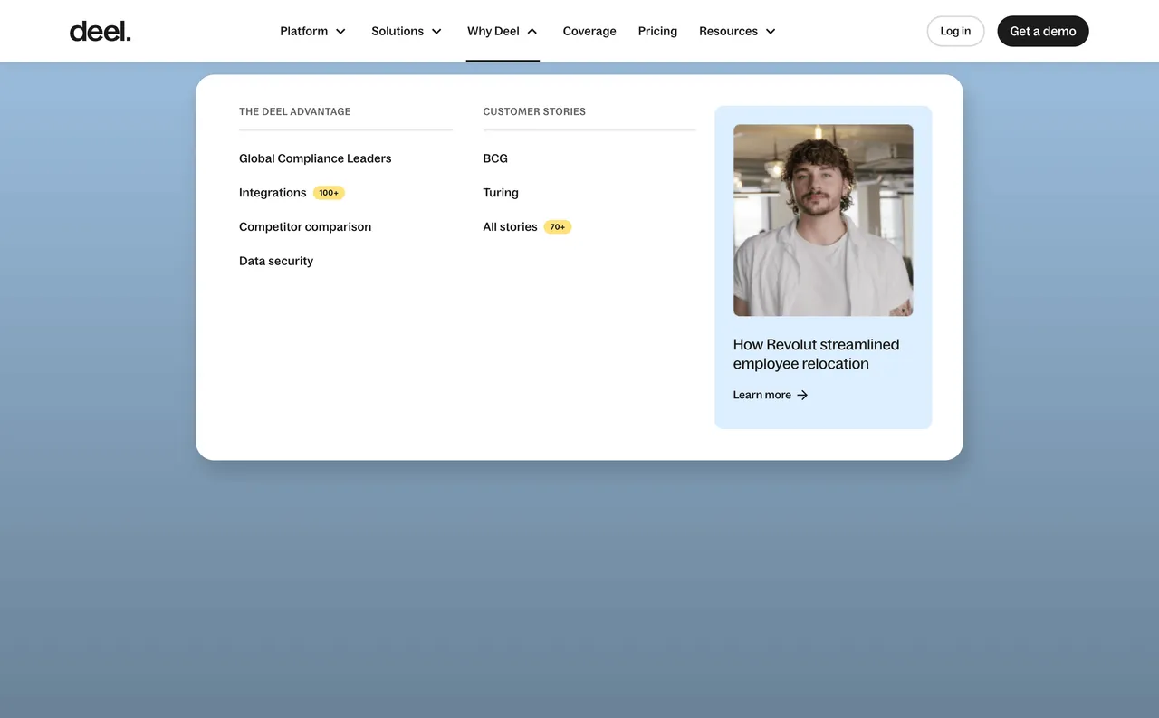Click the 100+ badge next to Integrations
This screenshot has width=1159, height=718.
[329, 193]
